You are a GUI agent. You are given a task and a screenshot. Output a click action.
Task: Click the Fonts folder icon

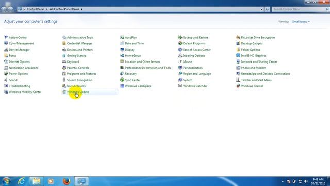[6, 56]
